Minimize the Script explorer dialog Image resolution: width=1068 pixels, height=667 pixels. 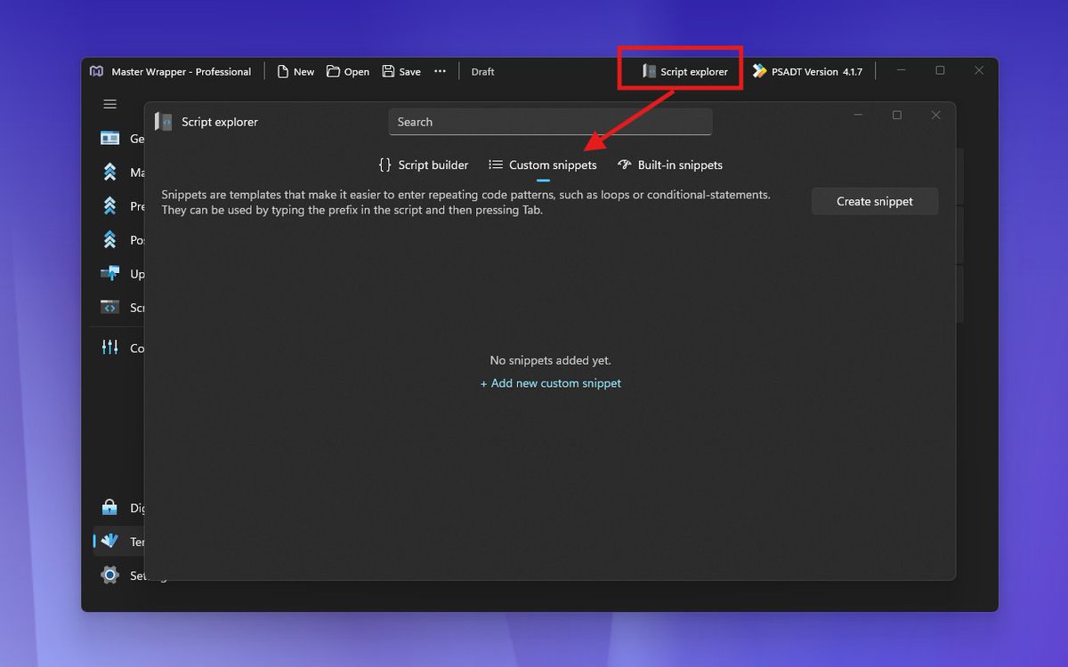point(858,115)
